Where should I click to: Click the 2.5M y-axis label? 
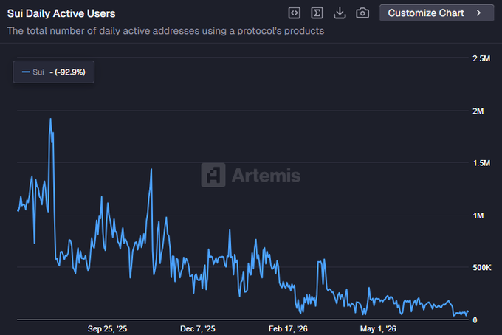[481, 58]
